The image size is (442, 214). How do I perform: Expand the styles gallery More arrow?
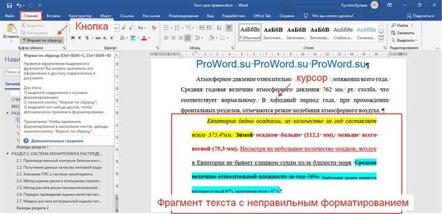click(x=381, y=39)
